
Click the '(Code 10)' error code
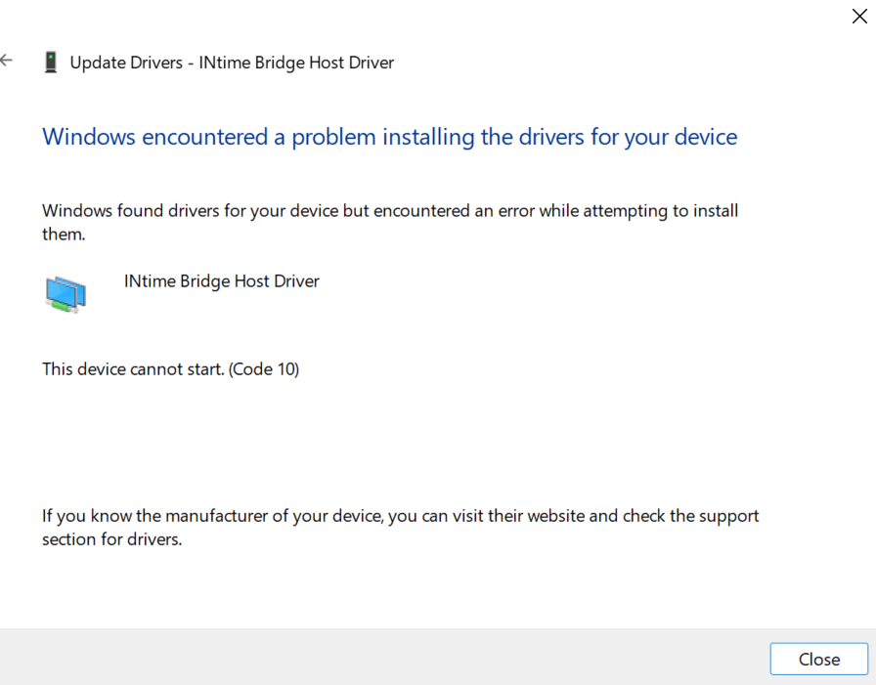pos(264,369)
